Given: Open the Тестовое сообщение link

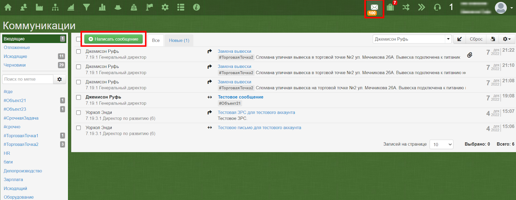Looking at the screenshot, I should 241,97.
